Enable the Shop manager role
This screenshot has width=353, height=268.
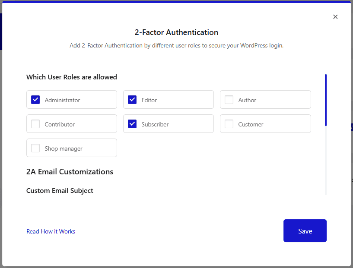pos(35,148)
